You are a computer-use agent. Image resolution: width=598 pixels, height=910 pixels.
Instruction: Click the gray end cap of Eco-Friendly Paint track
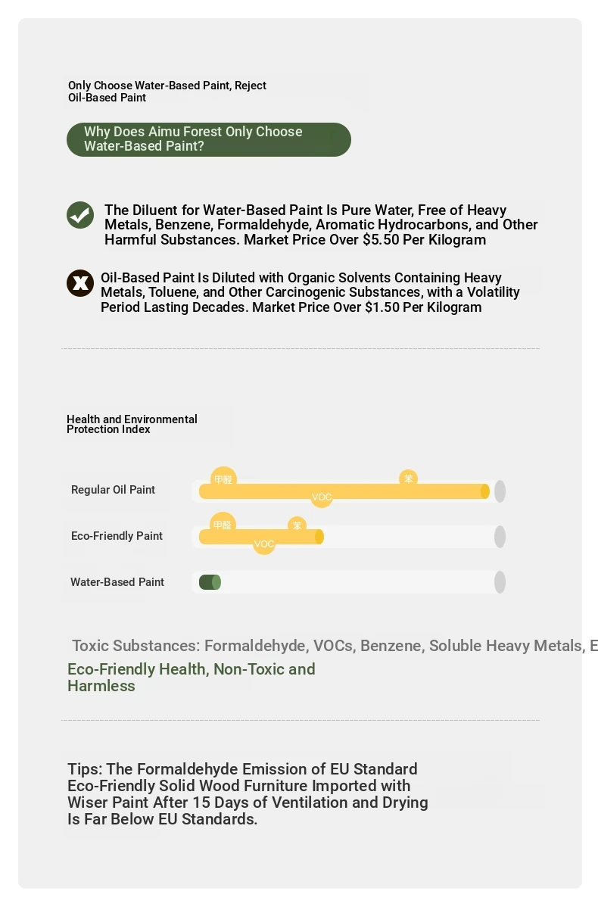pos(500,537)
